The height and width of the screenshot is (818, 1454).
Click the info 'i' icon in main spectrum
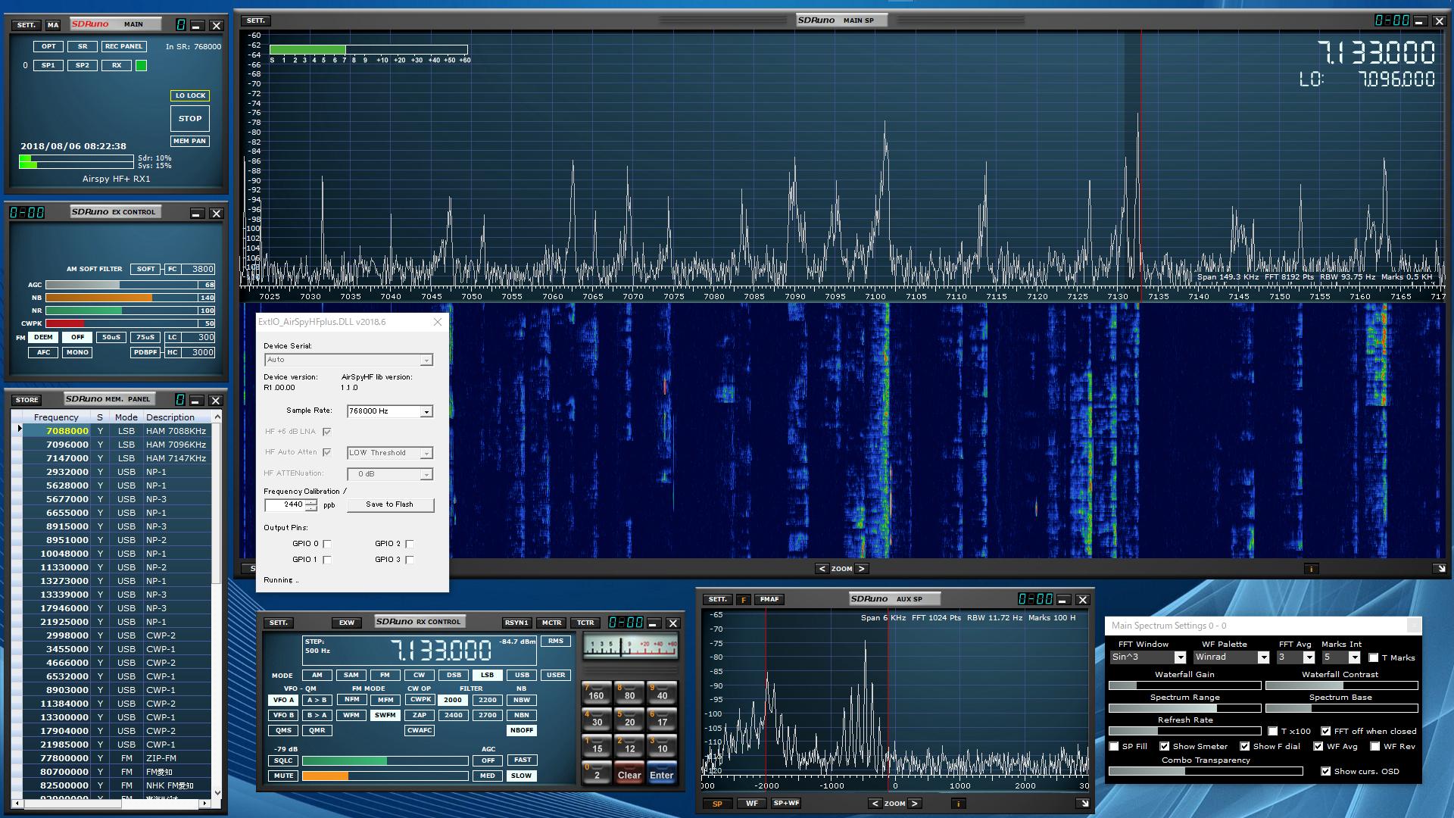tap(1311, 569)
